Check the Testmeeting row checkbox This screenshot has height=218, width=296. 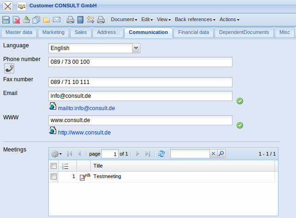pyautogui.click(x=53, y=177)
